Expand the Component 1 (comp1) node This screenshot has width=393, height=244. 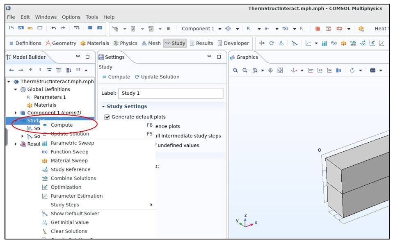click(16, 113)
